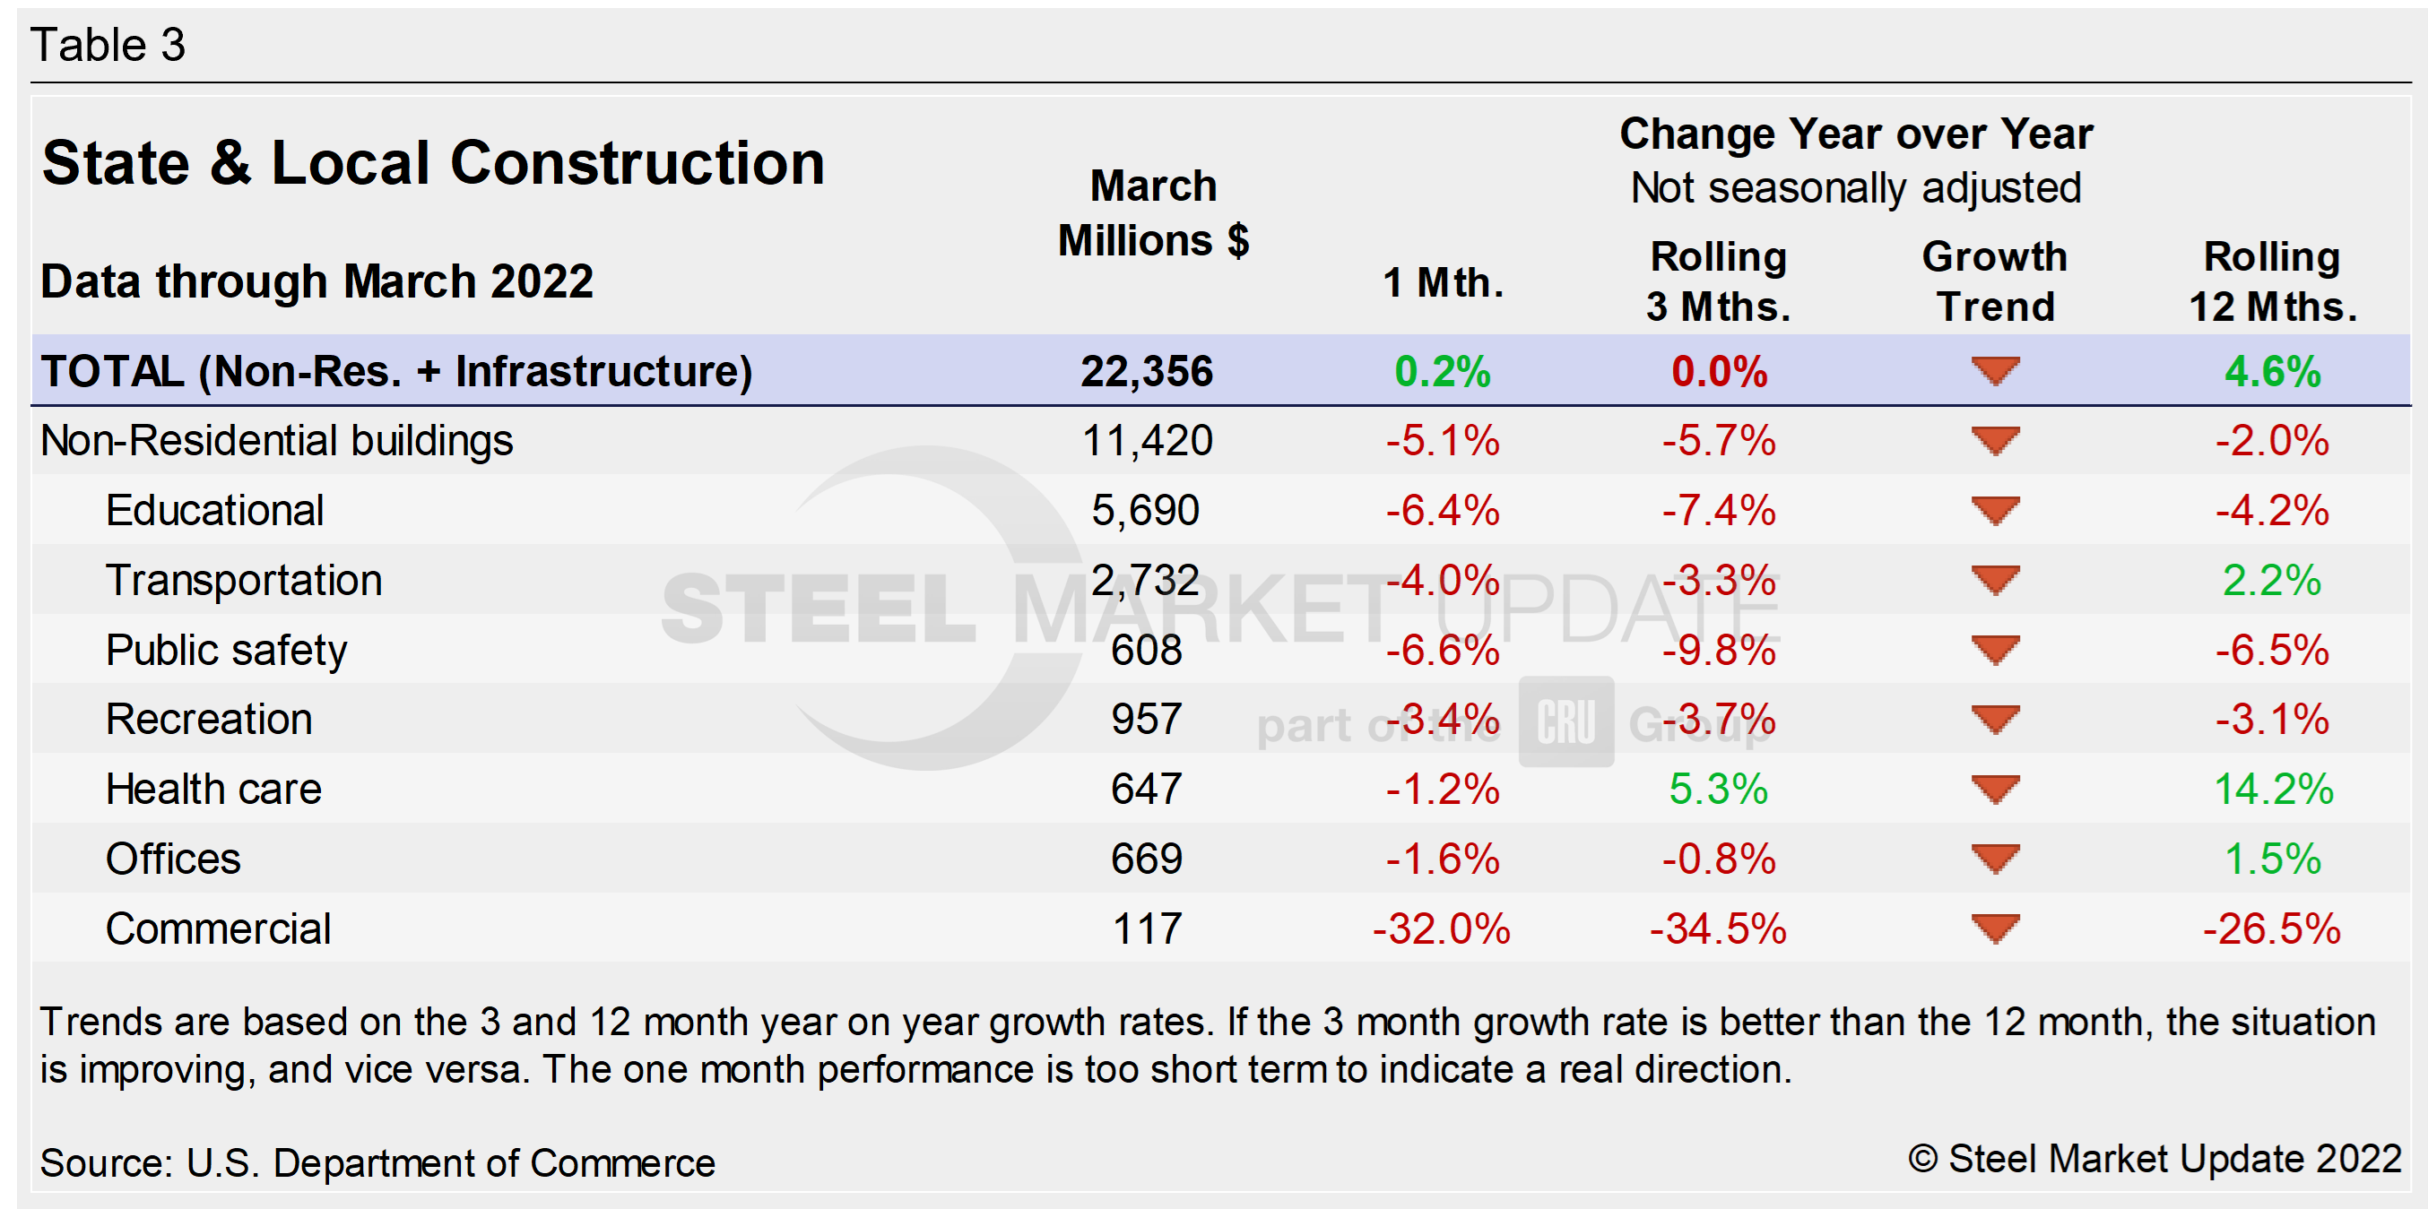Image resolution: width=2428 pixels, height=1209 pixels.
Task: Click the Table 3 title
Action: (x=108, y=44)
